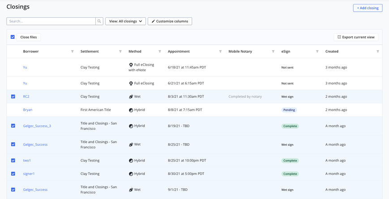The width and height of the screenshot is (389, 199).
Task: Open Mobile Notary column filter icon
Action: 273,51
